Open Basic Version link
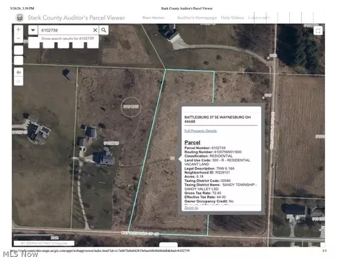Image resolution: width=337 pixels, height=259 pixels. pos(153,17)
